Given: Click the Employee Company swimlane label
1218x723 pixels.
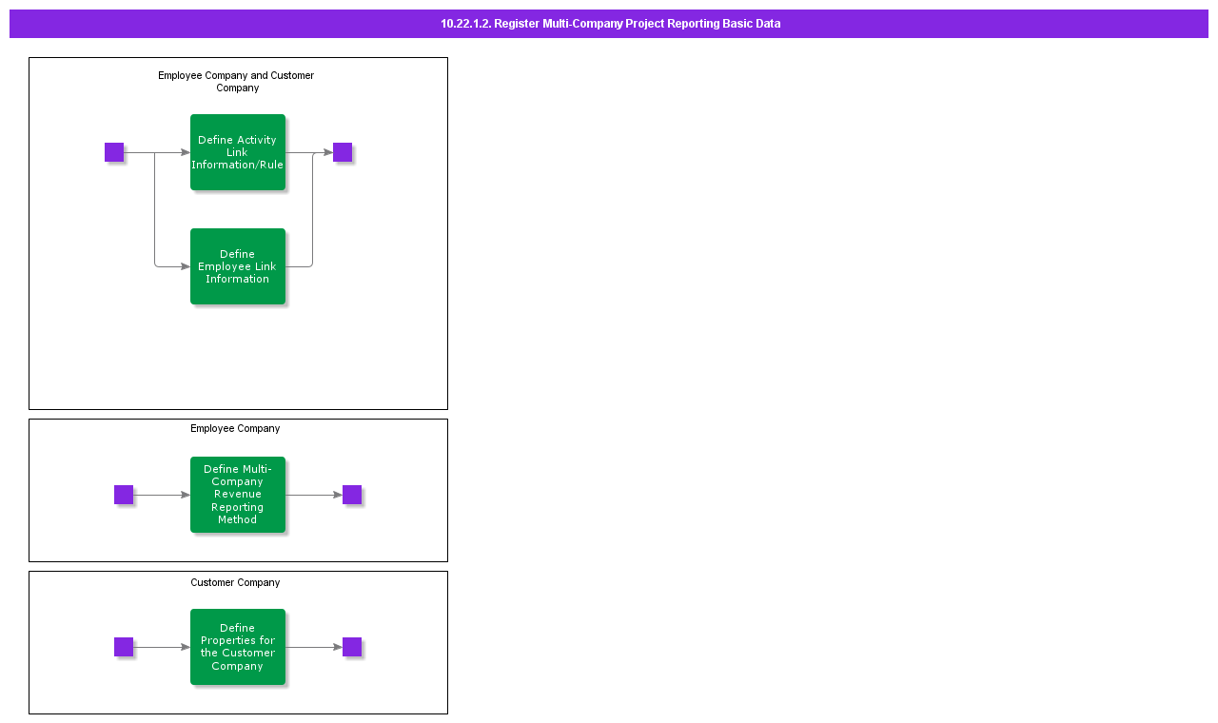Looking at the screenshot, I should [x=235, y=428].
